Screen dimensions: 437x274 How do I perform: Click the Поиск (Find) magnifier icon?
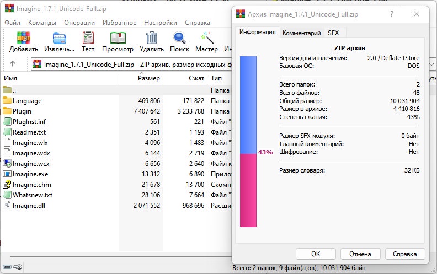point(179,39)
